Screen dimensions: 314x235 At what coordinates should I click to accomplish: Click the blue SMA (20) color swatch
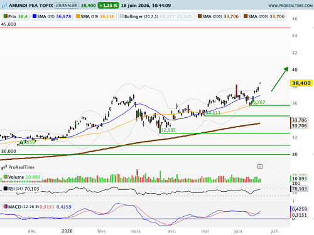[x=35, y=16]
